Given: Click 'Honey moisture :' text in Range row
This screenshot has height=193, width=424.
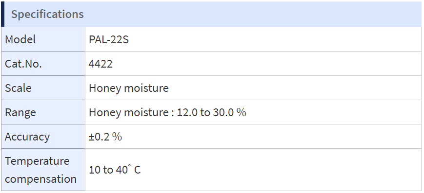Looking at the screenshot, I should (132, 112).
